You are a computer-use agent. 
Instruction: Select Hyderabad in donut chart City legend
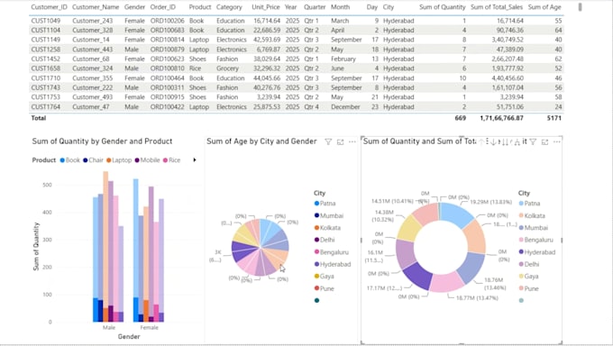pyautogui.click(x=536, y=252)
